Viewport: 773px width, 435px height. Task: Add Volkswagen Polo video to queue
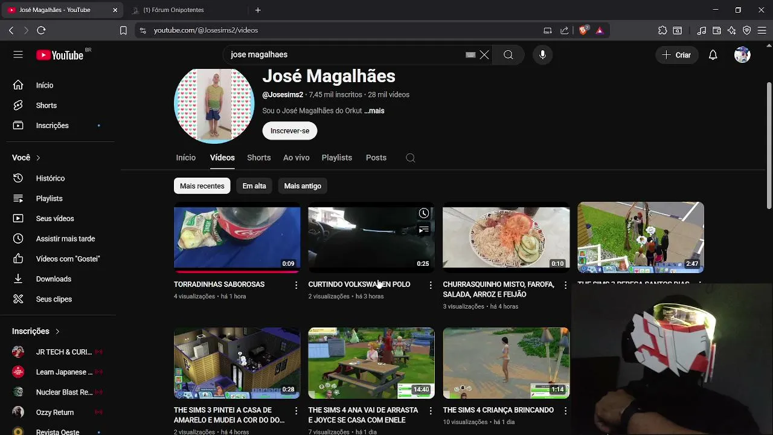pos(424,230)
